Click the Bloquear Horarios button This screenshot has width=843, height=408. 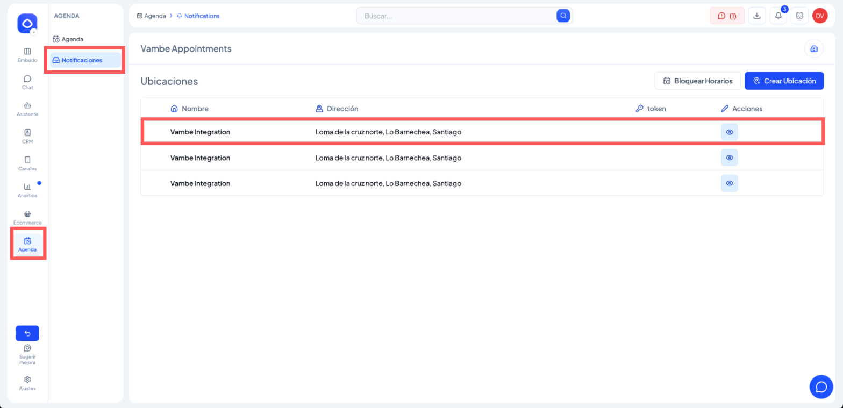pos(697,81)
